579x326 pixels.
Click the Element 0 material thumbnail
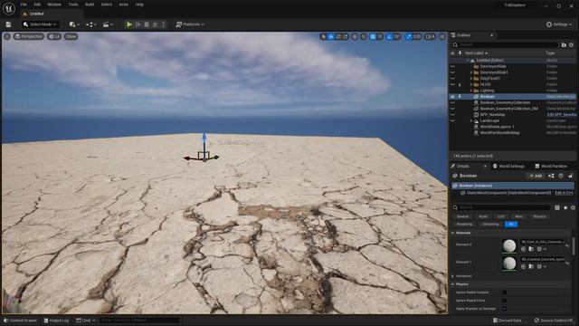coord(509,246)
